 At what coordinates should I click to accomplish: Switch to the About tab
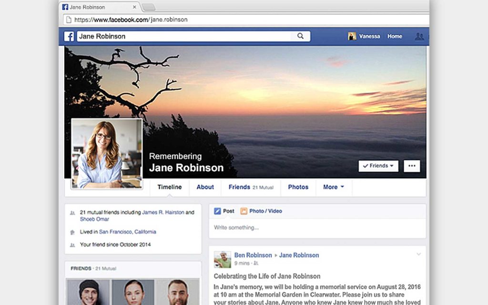[x=205, y=187]
